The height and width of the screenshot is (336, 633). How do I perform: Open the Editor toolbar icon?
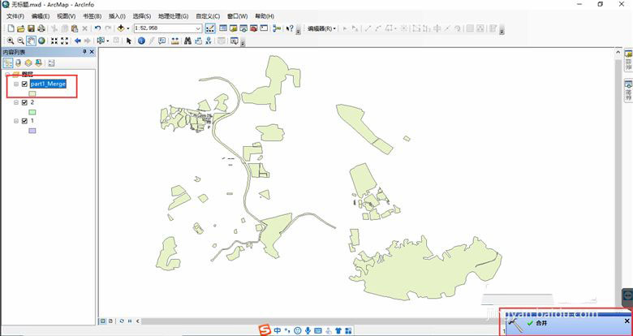tap(210, 28)
